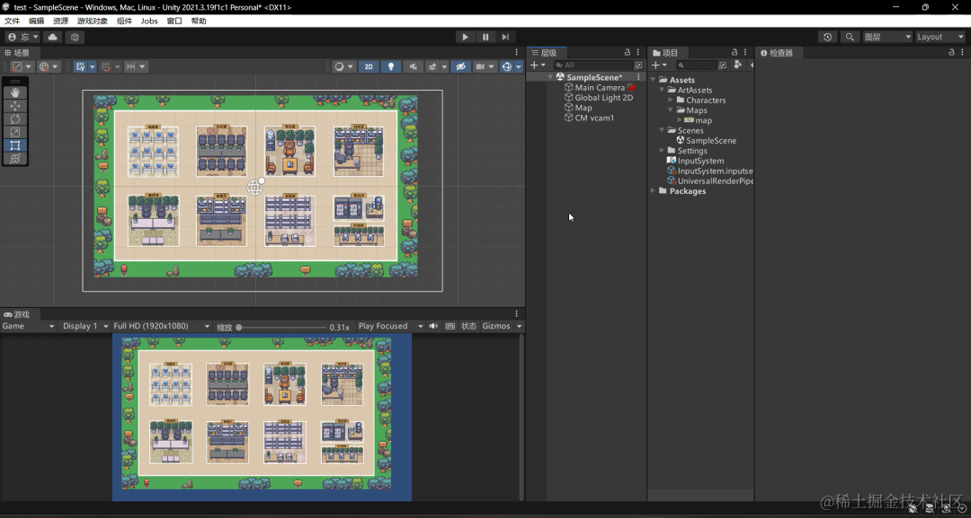
Task: Open the Play Focused dropdown
Action: click(390, 327)
